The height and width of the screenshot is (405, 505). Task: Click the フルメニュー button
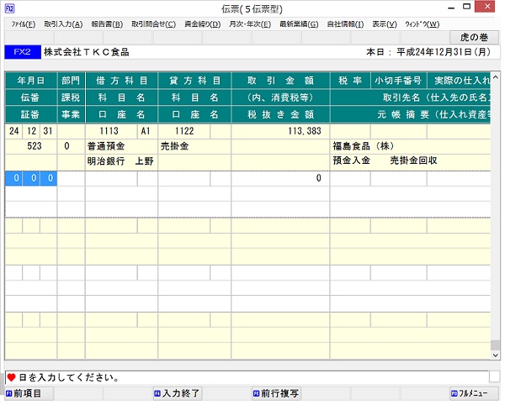(x=474, y=393)
